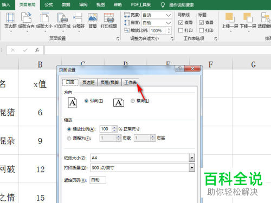This screenshot has height=203, width=271.
Task: Select column B header
Action: (40, 64)
